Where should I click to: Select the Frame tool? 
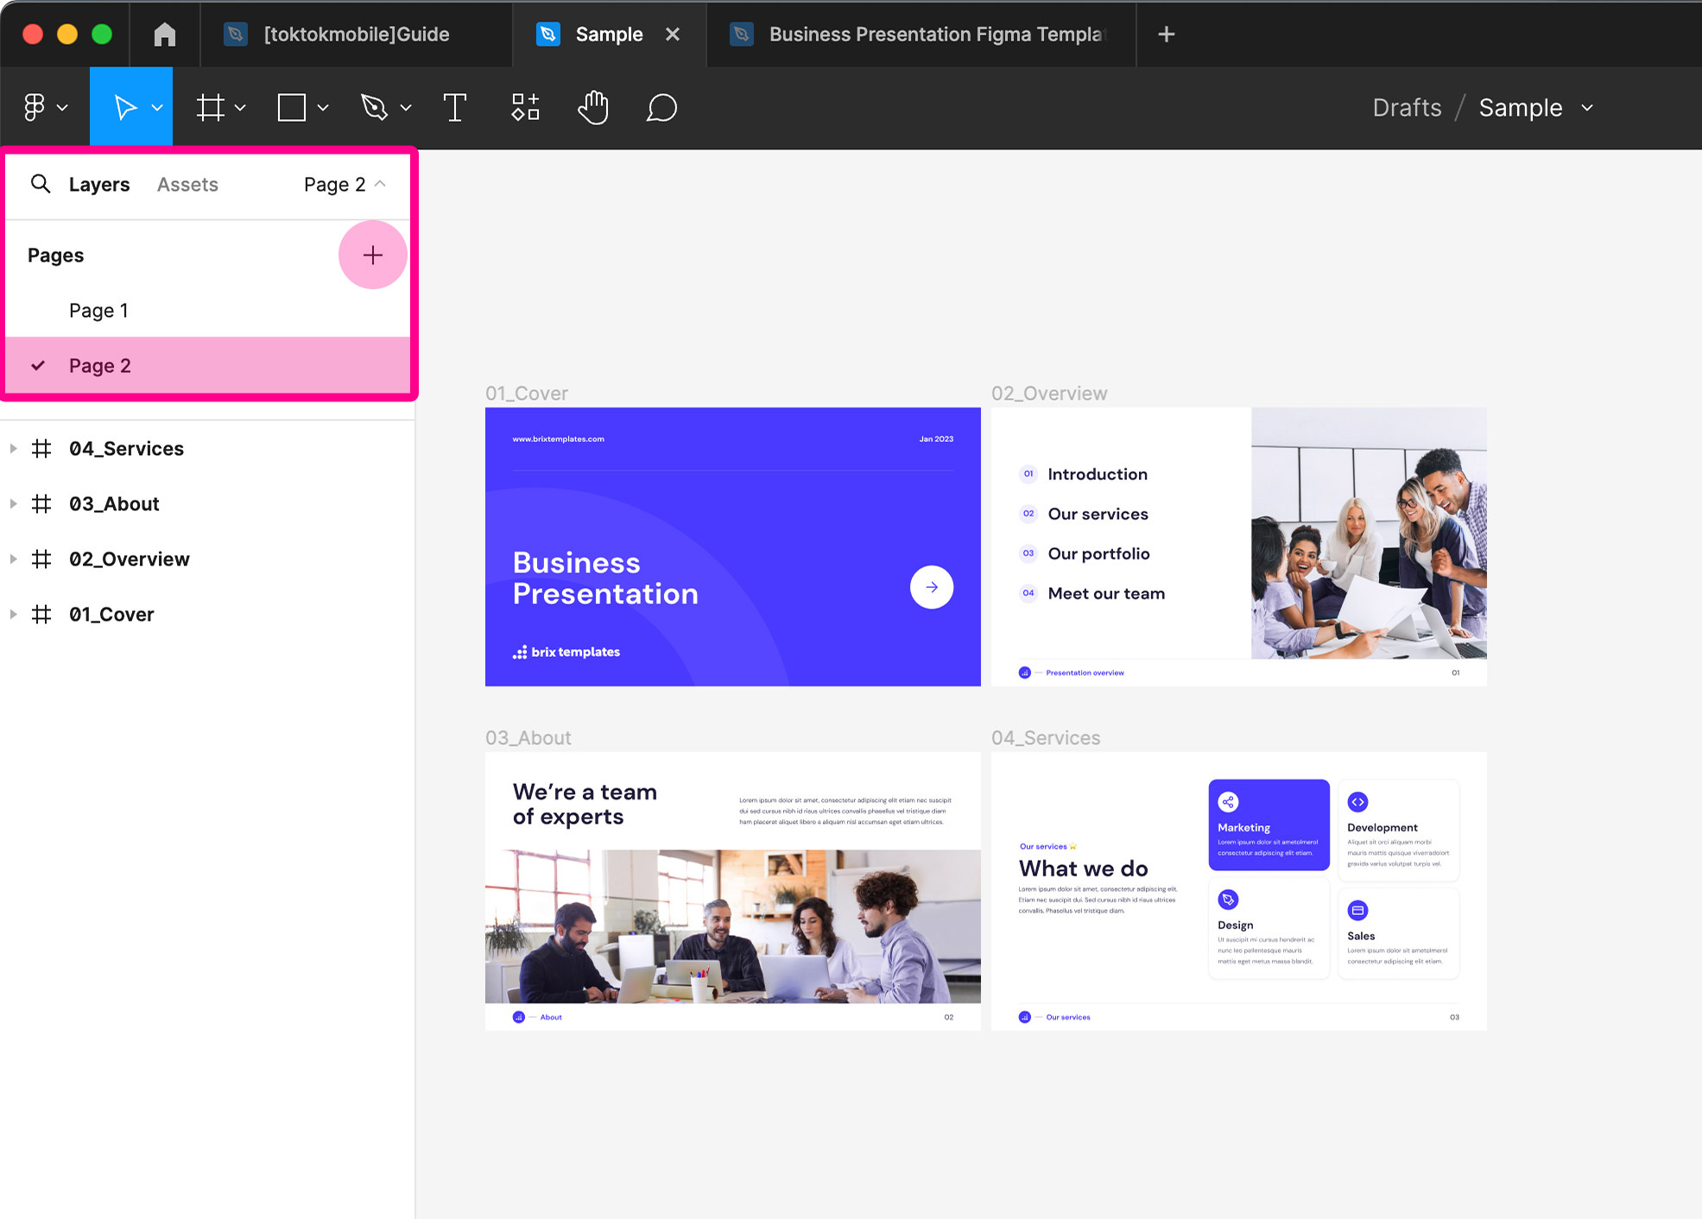pos(210,108)
